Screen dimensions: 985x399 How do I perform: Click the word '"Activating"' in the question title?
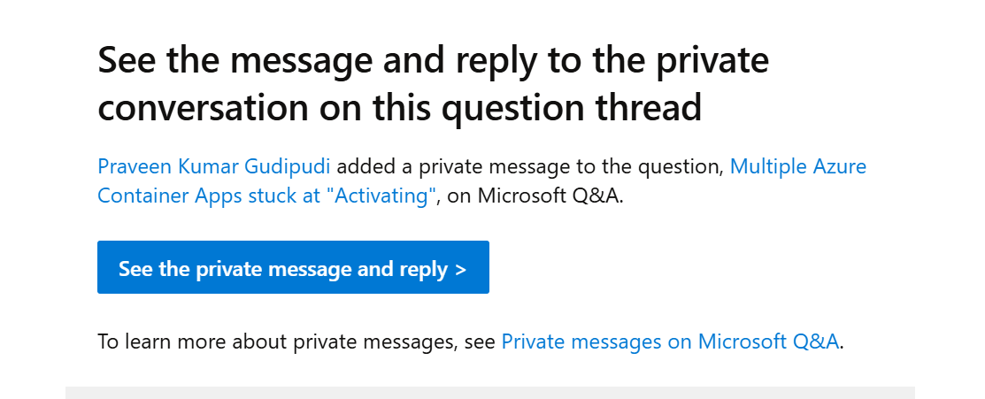pyautogui.click(x=384, y=196)
